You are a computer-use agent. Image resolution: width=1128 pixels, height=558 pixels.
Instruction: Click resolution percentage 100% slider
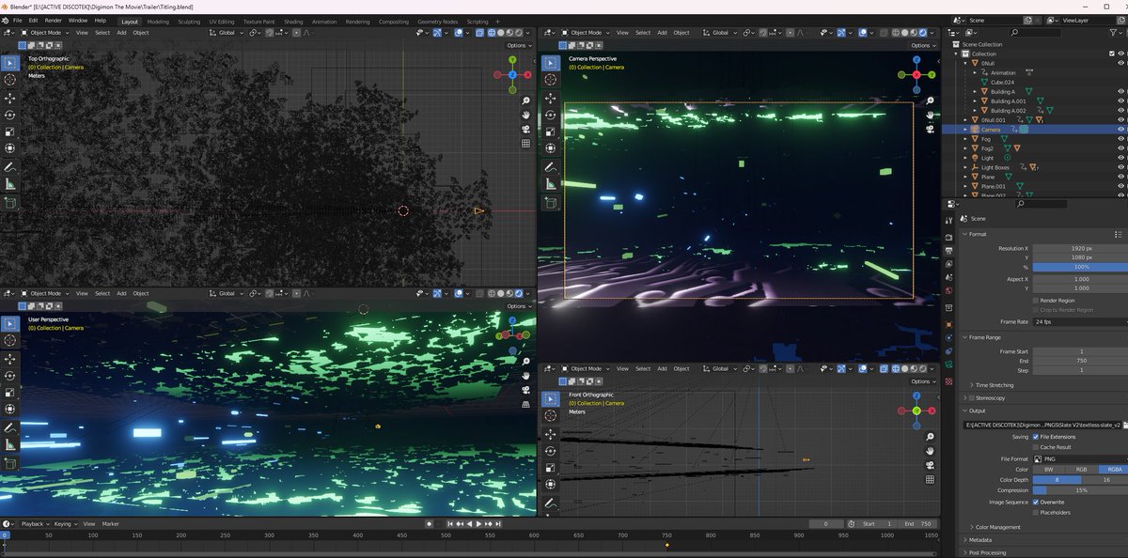1080,268
